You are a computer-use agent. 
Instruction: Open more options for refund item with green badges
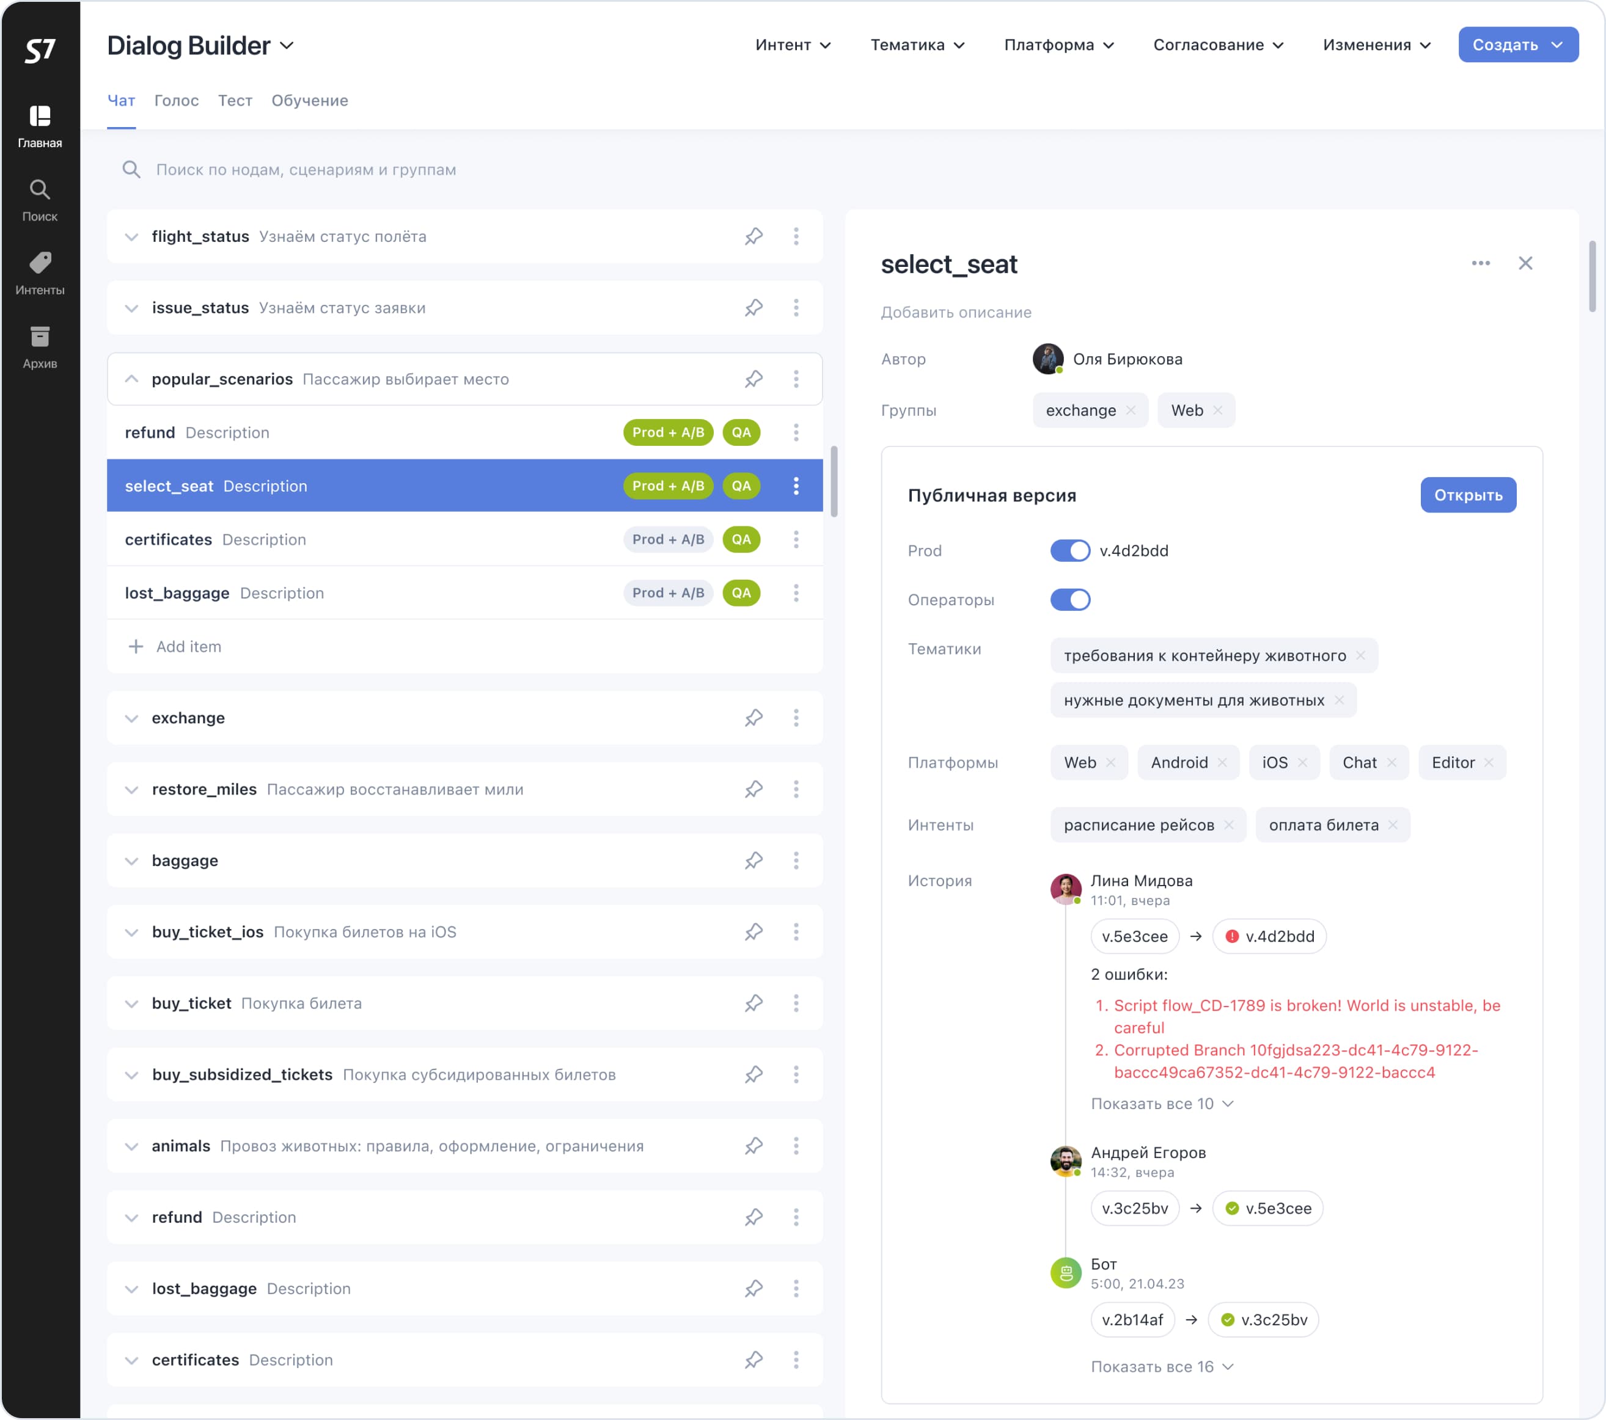(x=796, y=433)
